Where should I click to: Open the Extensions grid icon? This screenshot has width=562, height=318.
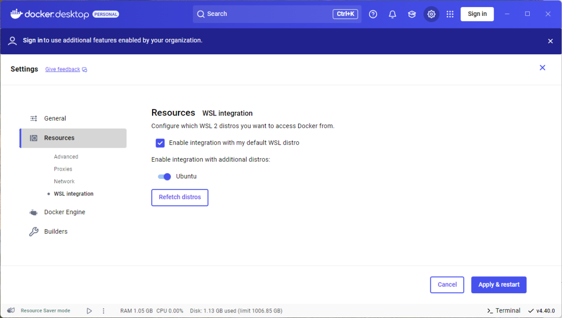coord(450,14)
